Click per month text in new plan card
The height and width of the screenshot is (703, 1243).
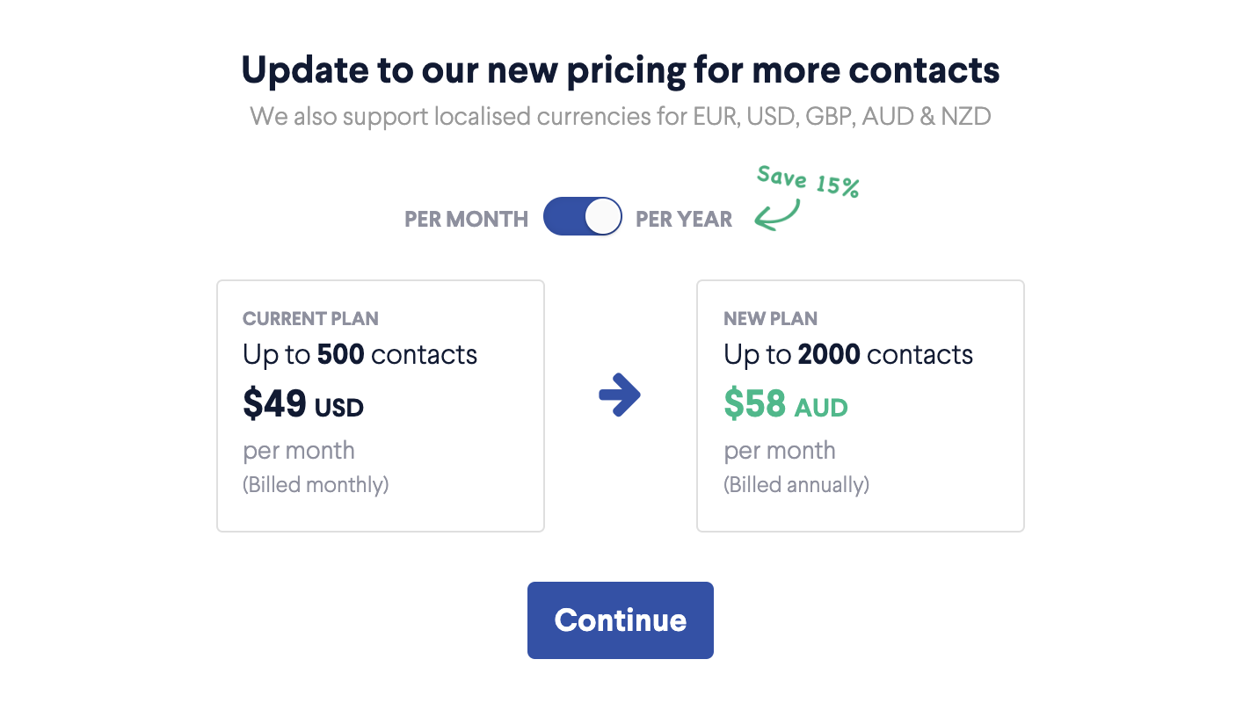click(x=780, y=451)
